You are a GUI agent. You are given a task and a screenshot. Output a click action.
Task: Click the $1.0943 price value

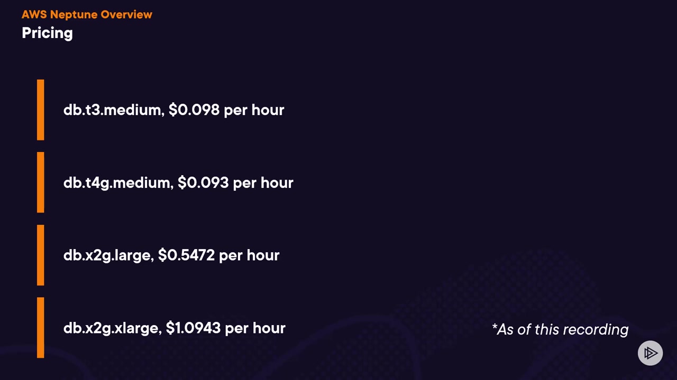[193, 328]
